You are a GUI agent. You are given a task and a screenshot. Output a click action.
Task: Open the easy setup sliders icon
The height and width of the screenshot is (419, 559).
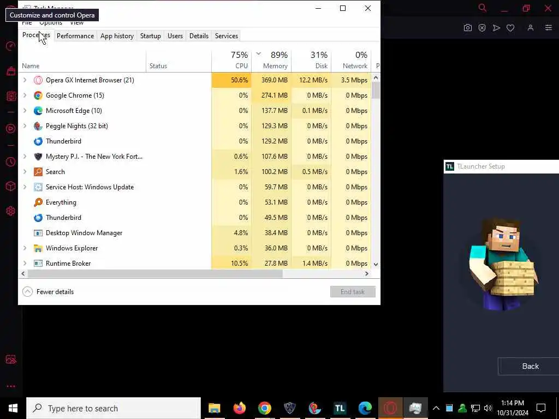point(548,28)
